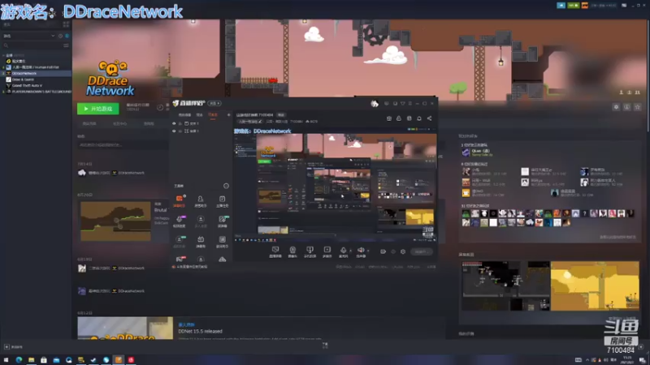Click the green play button for DDraceNetwork
This screenshot has height=365, width=650.
click(97, 109)
